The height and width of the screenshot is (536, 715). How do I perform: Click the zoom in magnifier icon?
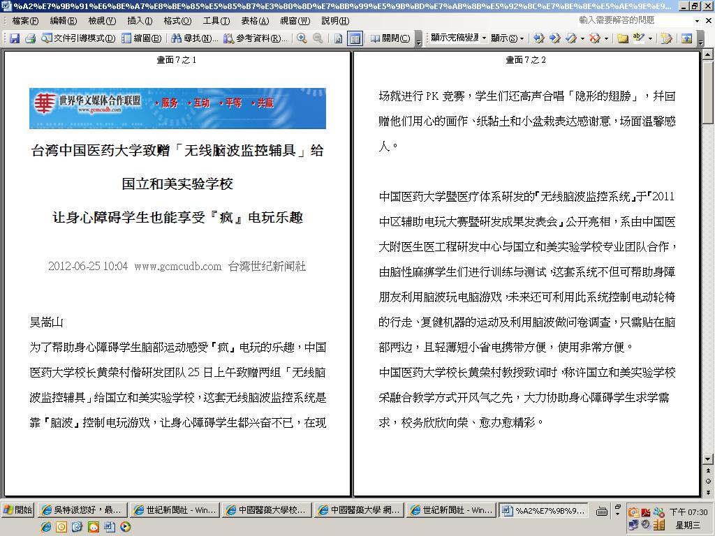[x=302, y=38]
